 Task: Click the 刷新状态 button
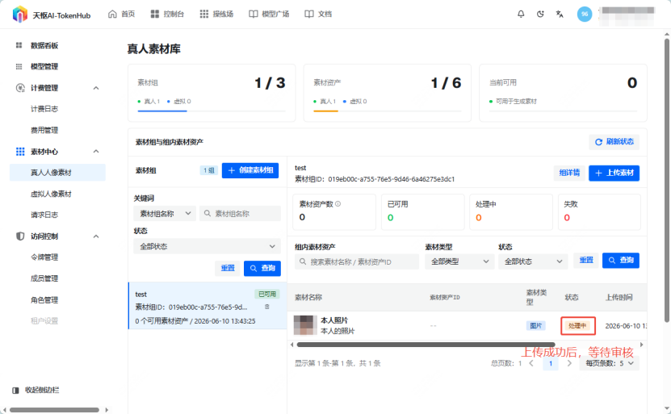(x=614, y=141)
